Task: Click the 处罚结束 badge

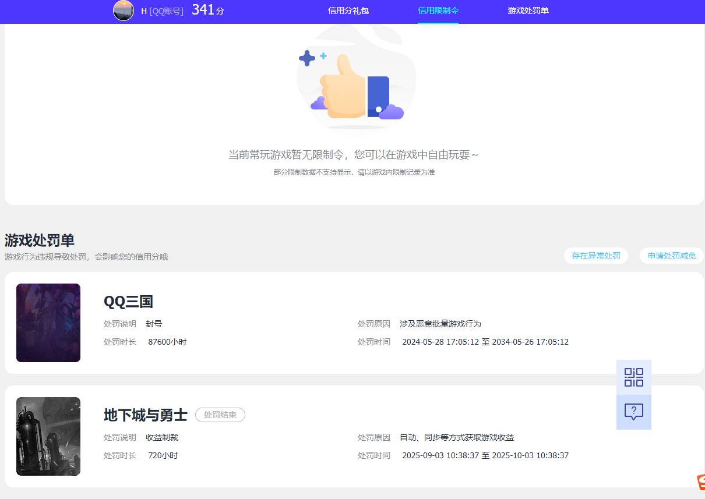Action: point(220,415)
